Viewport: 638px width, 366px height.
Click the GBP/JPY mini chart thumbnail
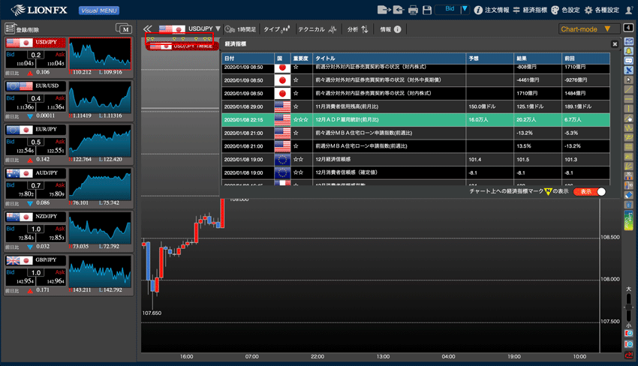pos(100,271)
